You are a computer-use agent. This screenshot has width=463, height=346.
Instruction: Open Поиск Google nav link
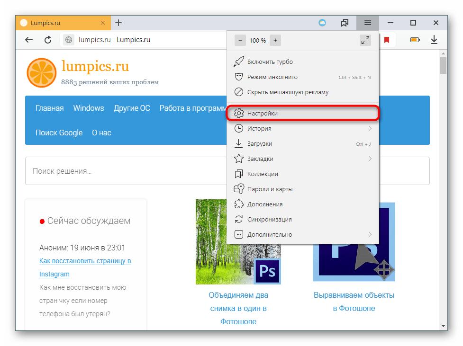click(59, 133)
